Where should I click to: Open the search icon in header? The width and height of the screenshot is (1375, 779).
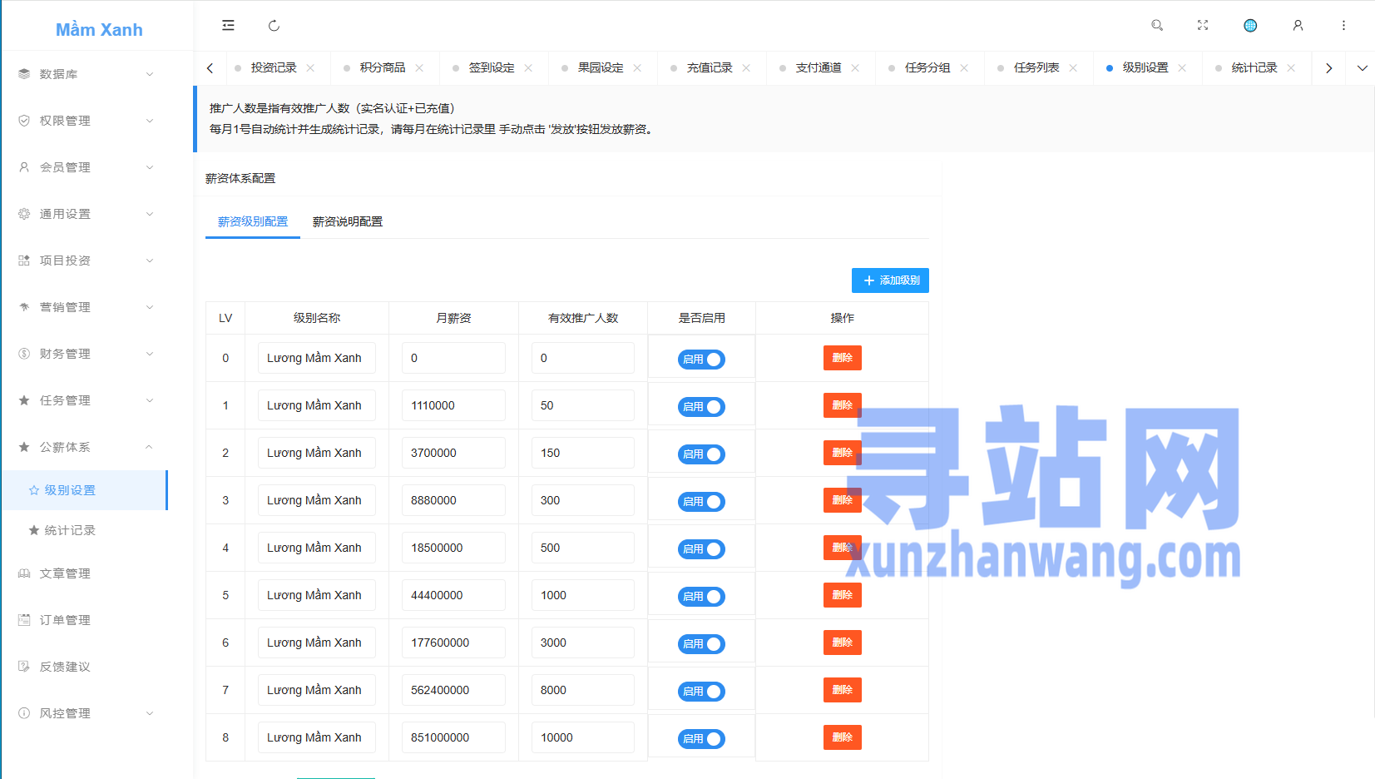tap(1157, 26)
